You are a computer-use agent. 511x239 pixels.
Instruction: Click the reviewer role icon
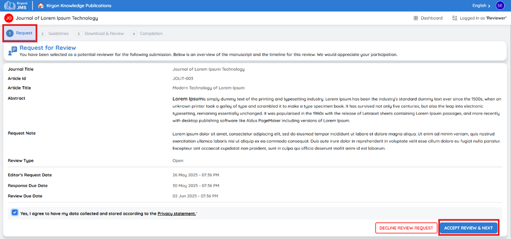455,18
